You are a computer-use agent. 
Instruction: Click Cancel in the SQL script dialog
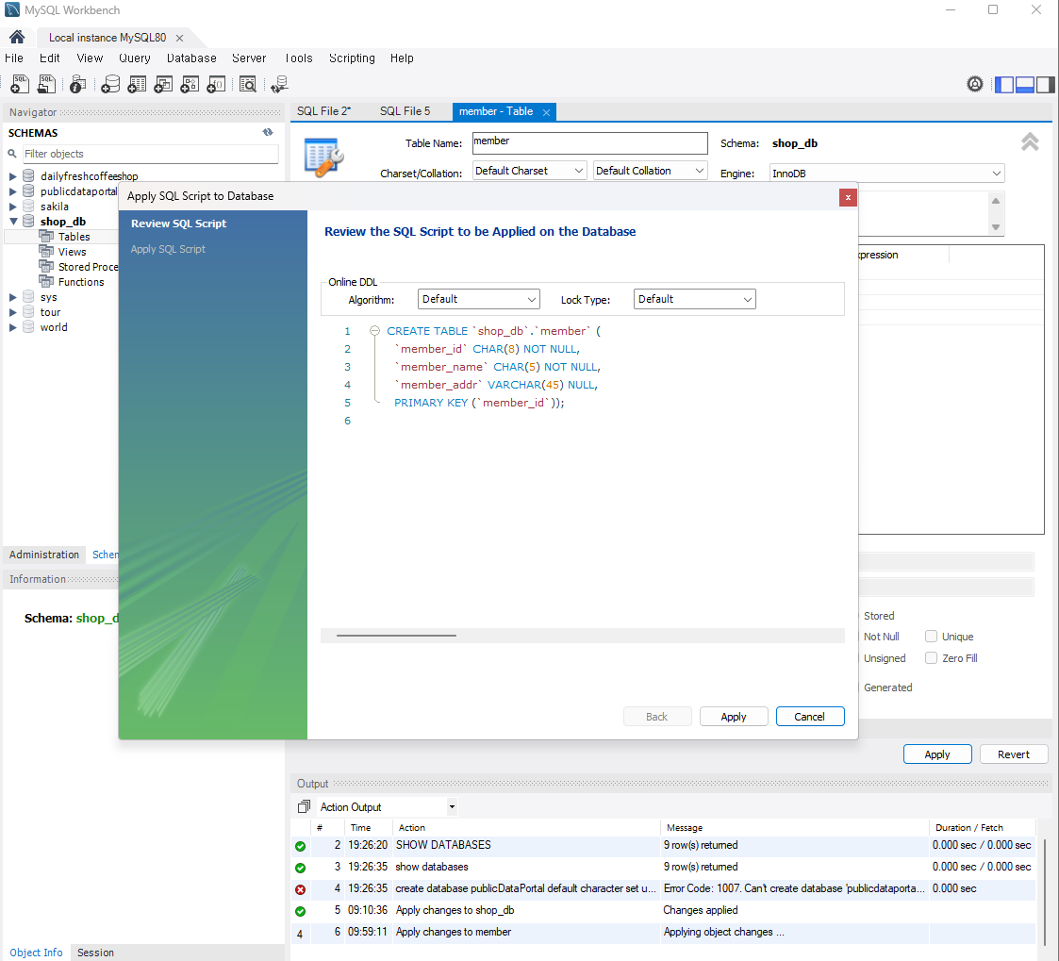pyautogui.click(x=810, y=717)
